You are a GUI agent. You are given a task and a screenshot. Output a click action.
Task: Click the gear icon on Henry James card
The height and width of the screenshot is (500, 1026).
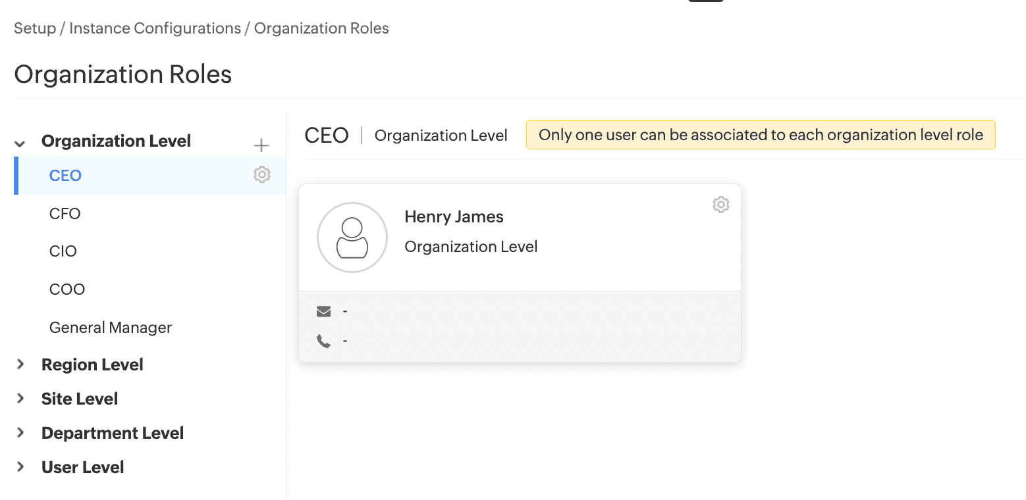click(720, 205)
